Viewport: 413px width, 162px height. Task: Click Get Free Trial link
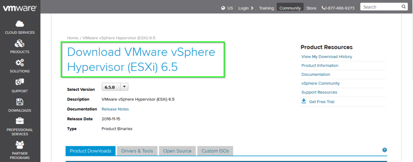[x=321, y=102]
